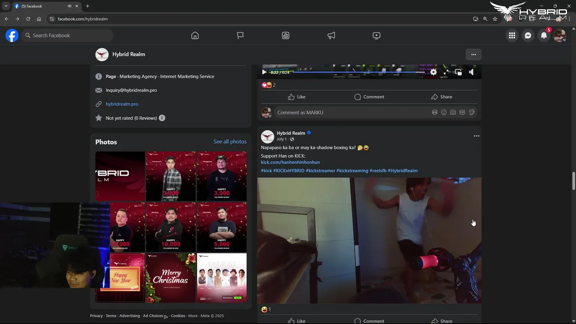Enable picture-in-picture for the video
The image size is (576, 324).
point(458,72)
